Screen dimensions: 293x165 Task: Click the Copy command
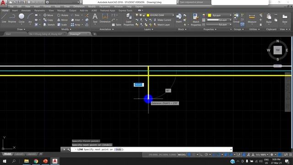point(48,20)
